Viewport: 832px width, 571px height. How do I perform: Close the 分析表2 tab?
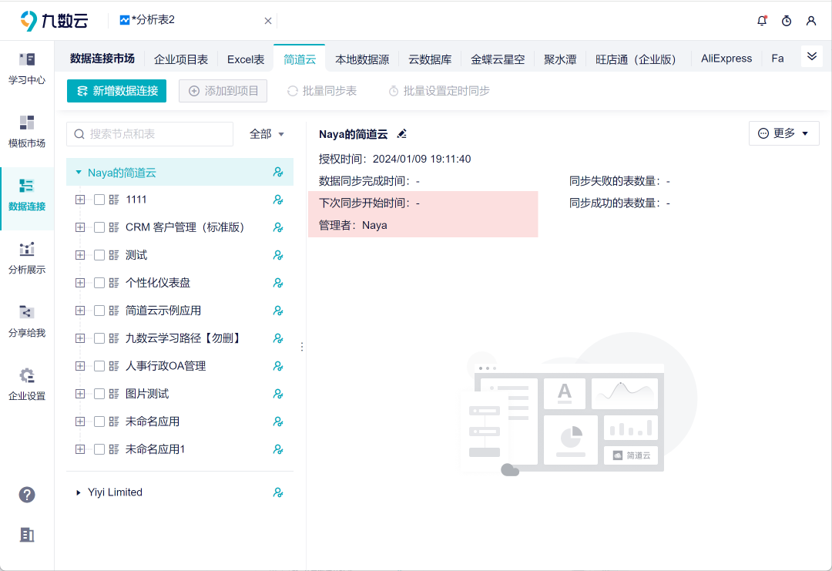point(268,21)
